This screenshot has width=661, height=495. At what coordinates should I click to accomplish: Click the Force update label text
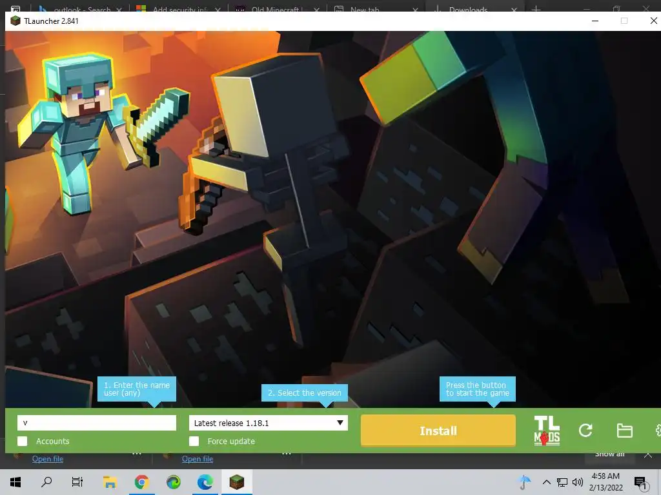(x=231, y=441)
